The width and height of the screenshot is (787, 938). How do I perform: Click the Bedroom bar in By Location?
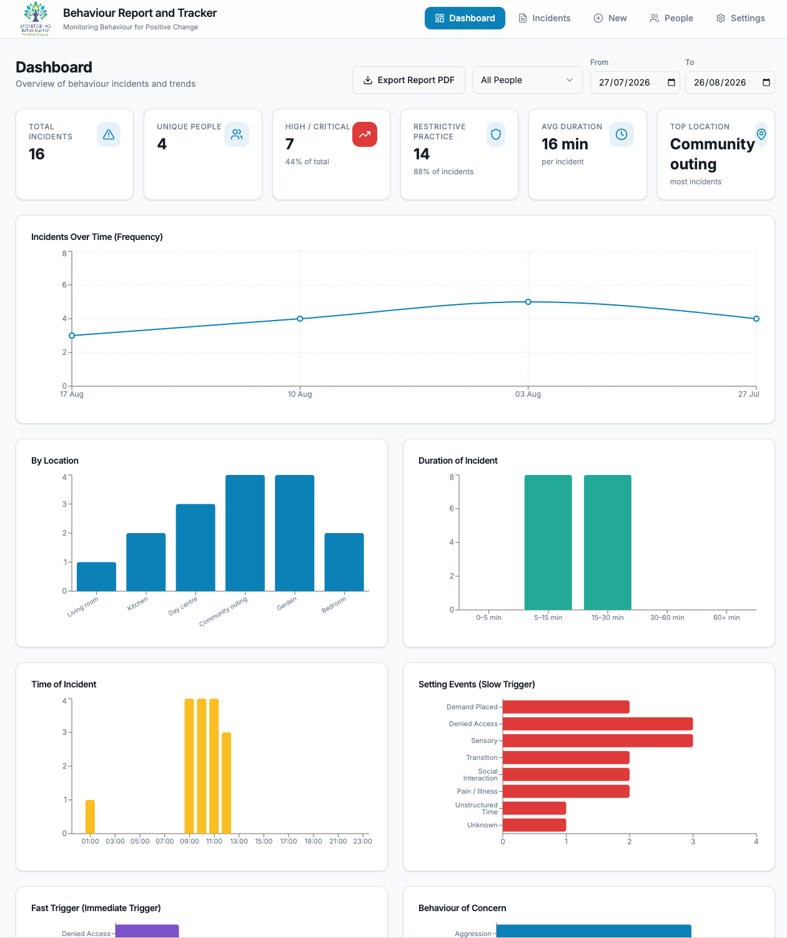pyautogui.click(x=344, y=562)
